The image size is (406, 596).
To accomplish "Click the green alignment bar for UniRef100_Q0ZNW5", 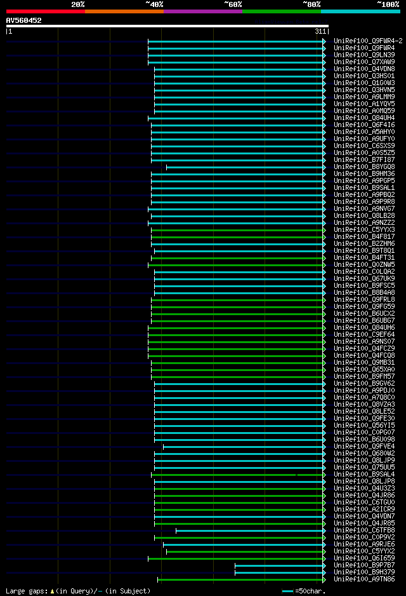I will coord(237,266).
